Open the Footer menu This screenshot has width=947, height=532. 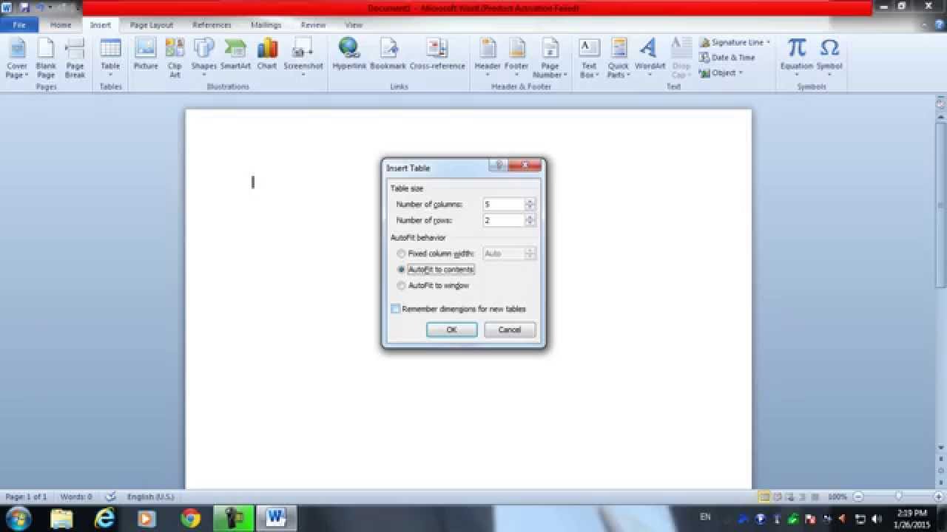516,59
